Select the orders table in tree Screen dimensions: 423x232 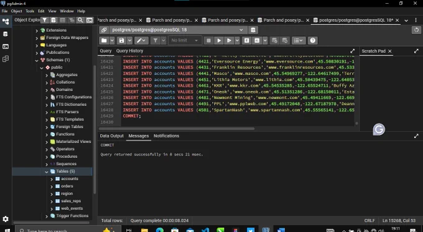coord(67,186)
